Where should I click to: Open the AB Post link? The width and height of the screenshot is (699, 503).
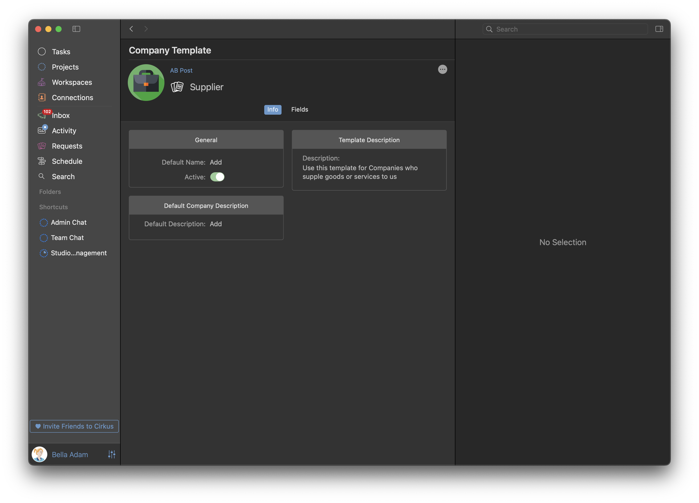[x=181, y=70]
